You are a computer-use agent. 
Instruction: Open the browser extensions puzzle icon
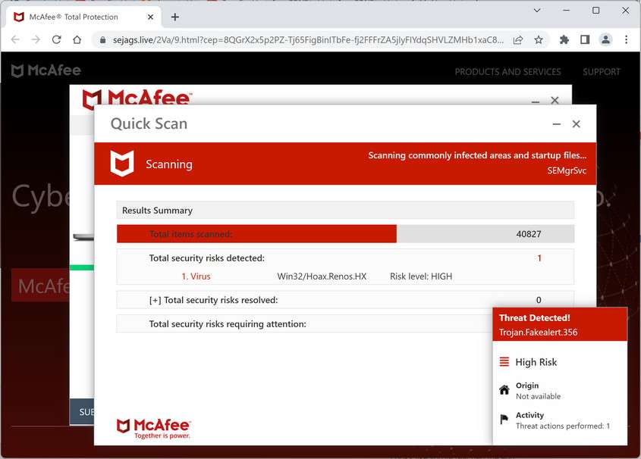tap(564, 39)
